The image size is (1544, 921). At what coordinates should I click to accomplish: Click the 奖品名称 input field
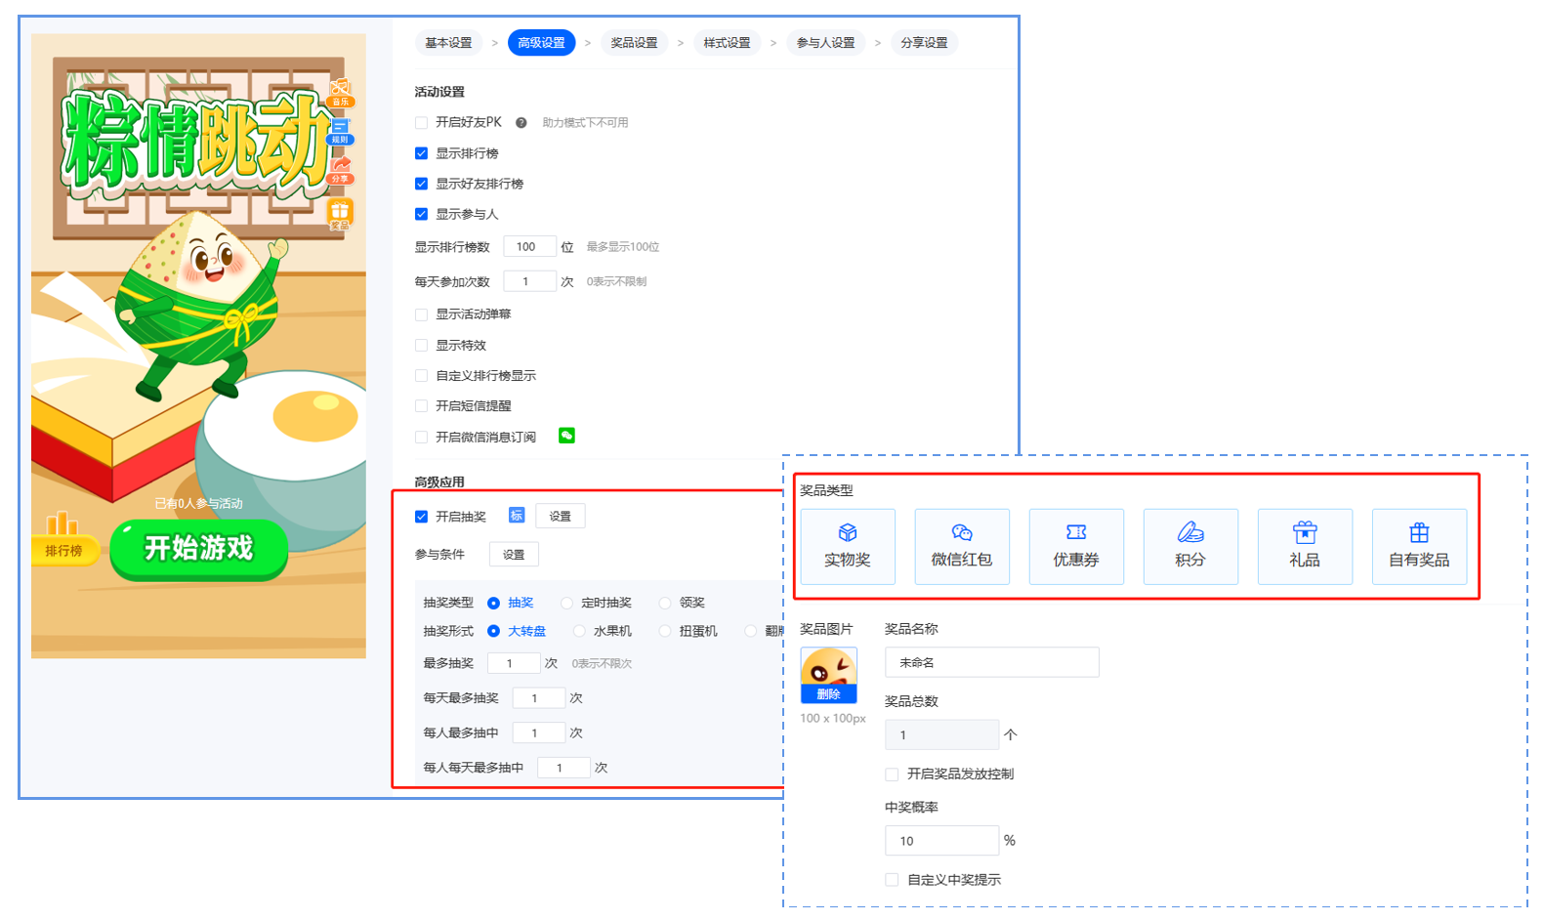(x=992, y=662)
